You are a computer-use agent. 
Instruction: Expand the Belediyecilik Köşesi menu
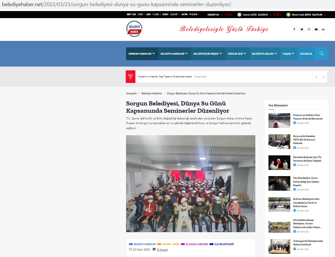[208, 54]
